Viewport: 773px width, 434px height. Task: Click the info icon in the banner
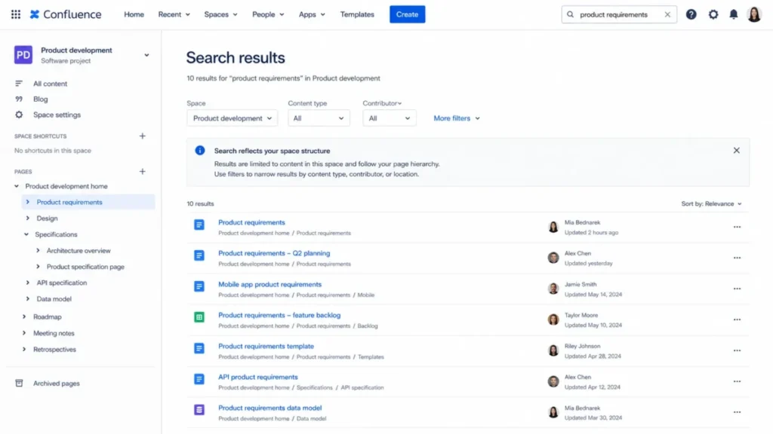(199, 150)
